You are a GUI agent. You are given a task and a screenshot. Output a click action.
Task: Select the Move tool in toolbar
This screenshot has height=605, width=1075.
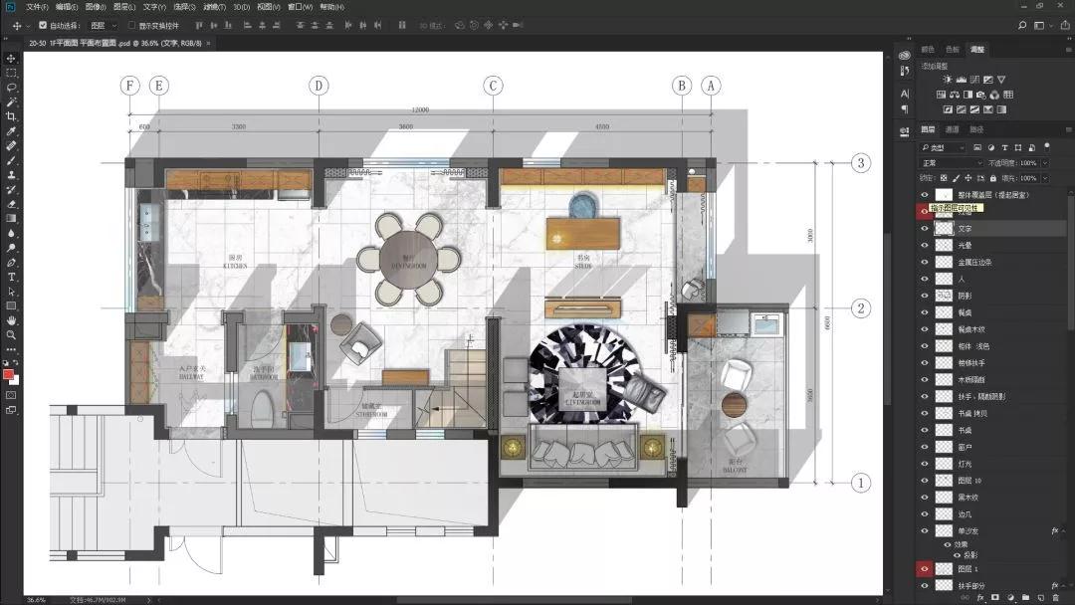(12, 59)
